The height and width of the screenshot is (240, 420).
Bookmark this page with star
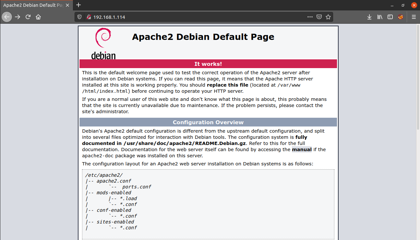click(x=328, y=17)
